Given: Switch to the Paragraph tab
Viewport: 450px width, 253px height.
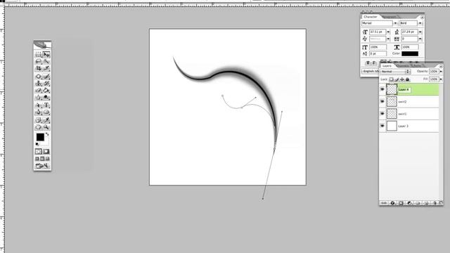Looking at the screenshot, I should coord(389,17).
